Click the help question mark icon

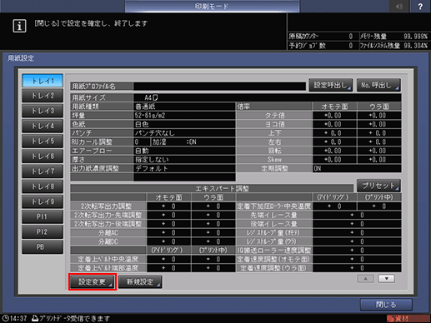coord(420,7)
